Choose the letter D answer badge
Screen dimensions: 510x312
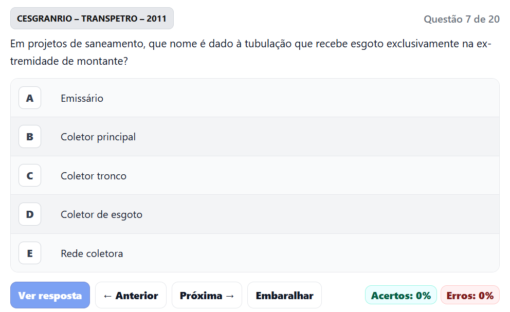[x=30, y=214]
